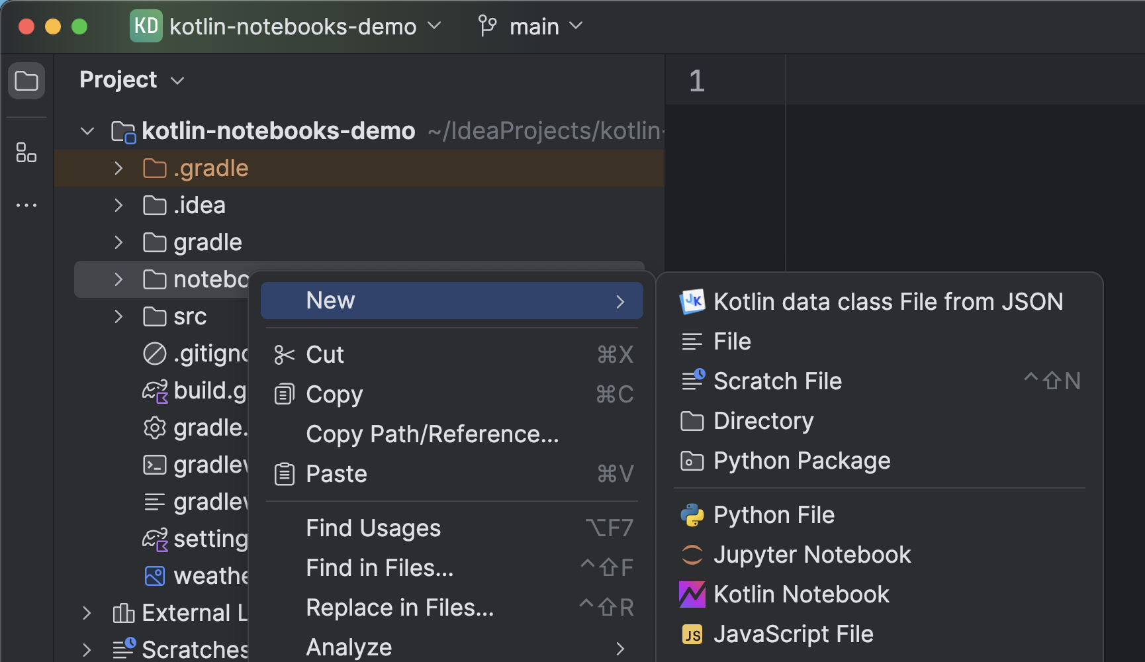
Task: Expand the gradle folder
Action: click(118, 242)
